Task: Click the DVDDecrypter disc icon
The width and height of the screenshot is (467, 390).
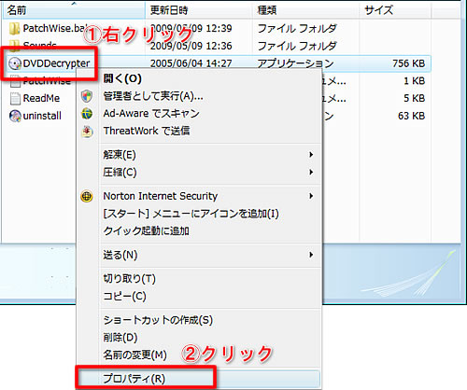Action: [x=15, y=63]
